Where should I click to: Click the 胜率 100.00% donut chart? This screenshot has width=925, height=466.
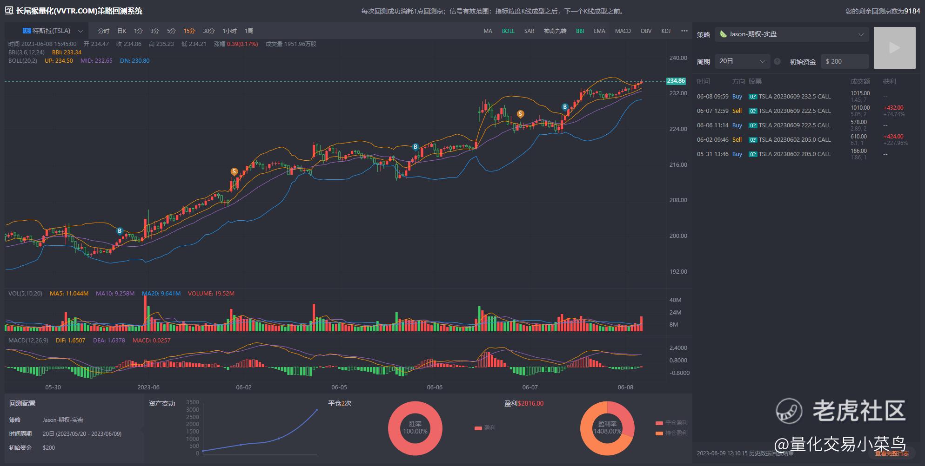pos(415,428)
